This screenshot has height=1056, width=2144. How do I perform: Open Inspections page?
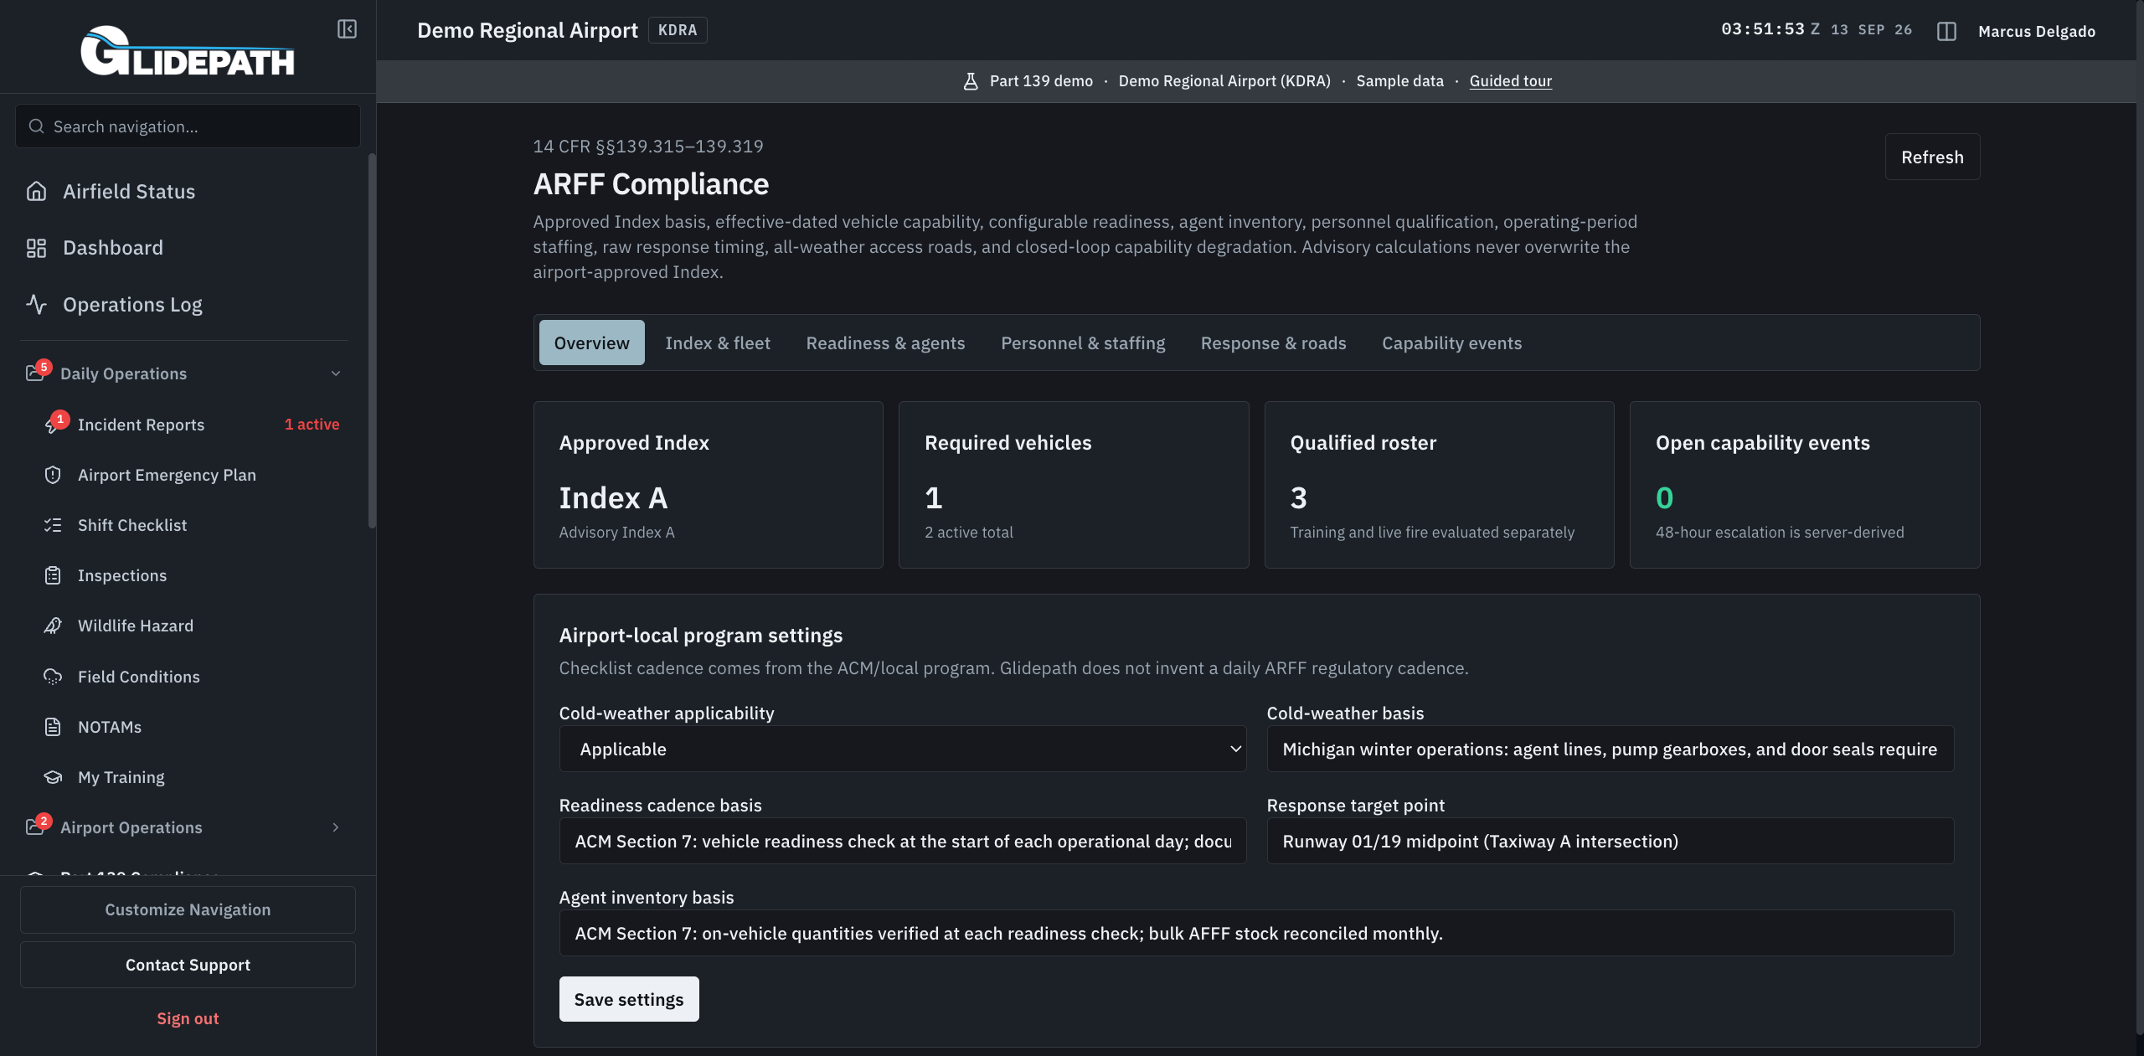(x=191, y=575)
